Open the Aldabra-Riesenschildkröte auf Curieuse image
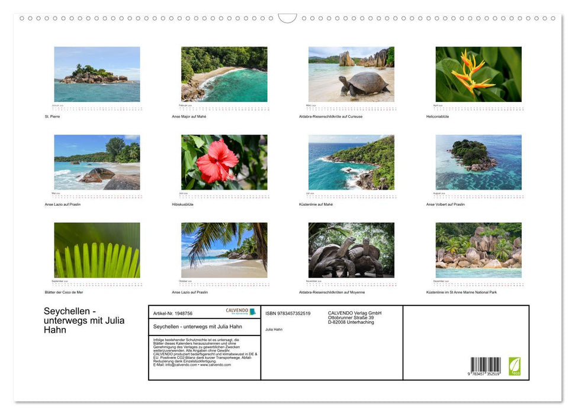The height and width of the screenshot is (415, 575). click(x=351, y=75)
